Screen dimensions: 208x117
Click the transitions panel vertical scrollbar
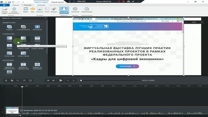pos(47,37)
